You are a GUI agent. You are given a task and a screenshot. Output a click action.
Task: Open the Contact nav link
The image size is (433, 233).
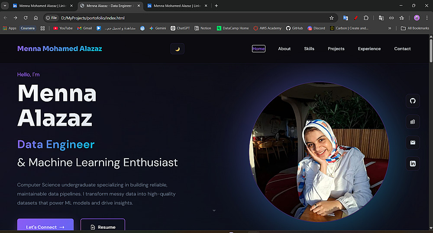tap(402, 48)
